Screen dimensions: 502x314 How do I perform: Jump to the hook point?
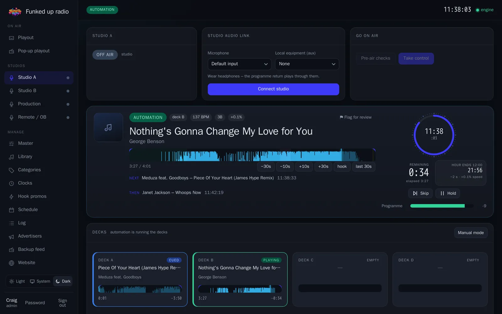click(342, 167)
